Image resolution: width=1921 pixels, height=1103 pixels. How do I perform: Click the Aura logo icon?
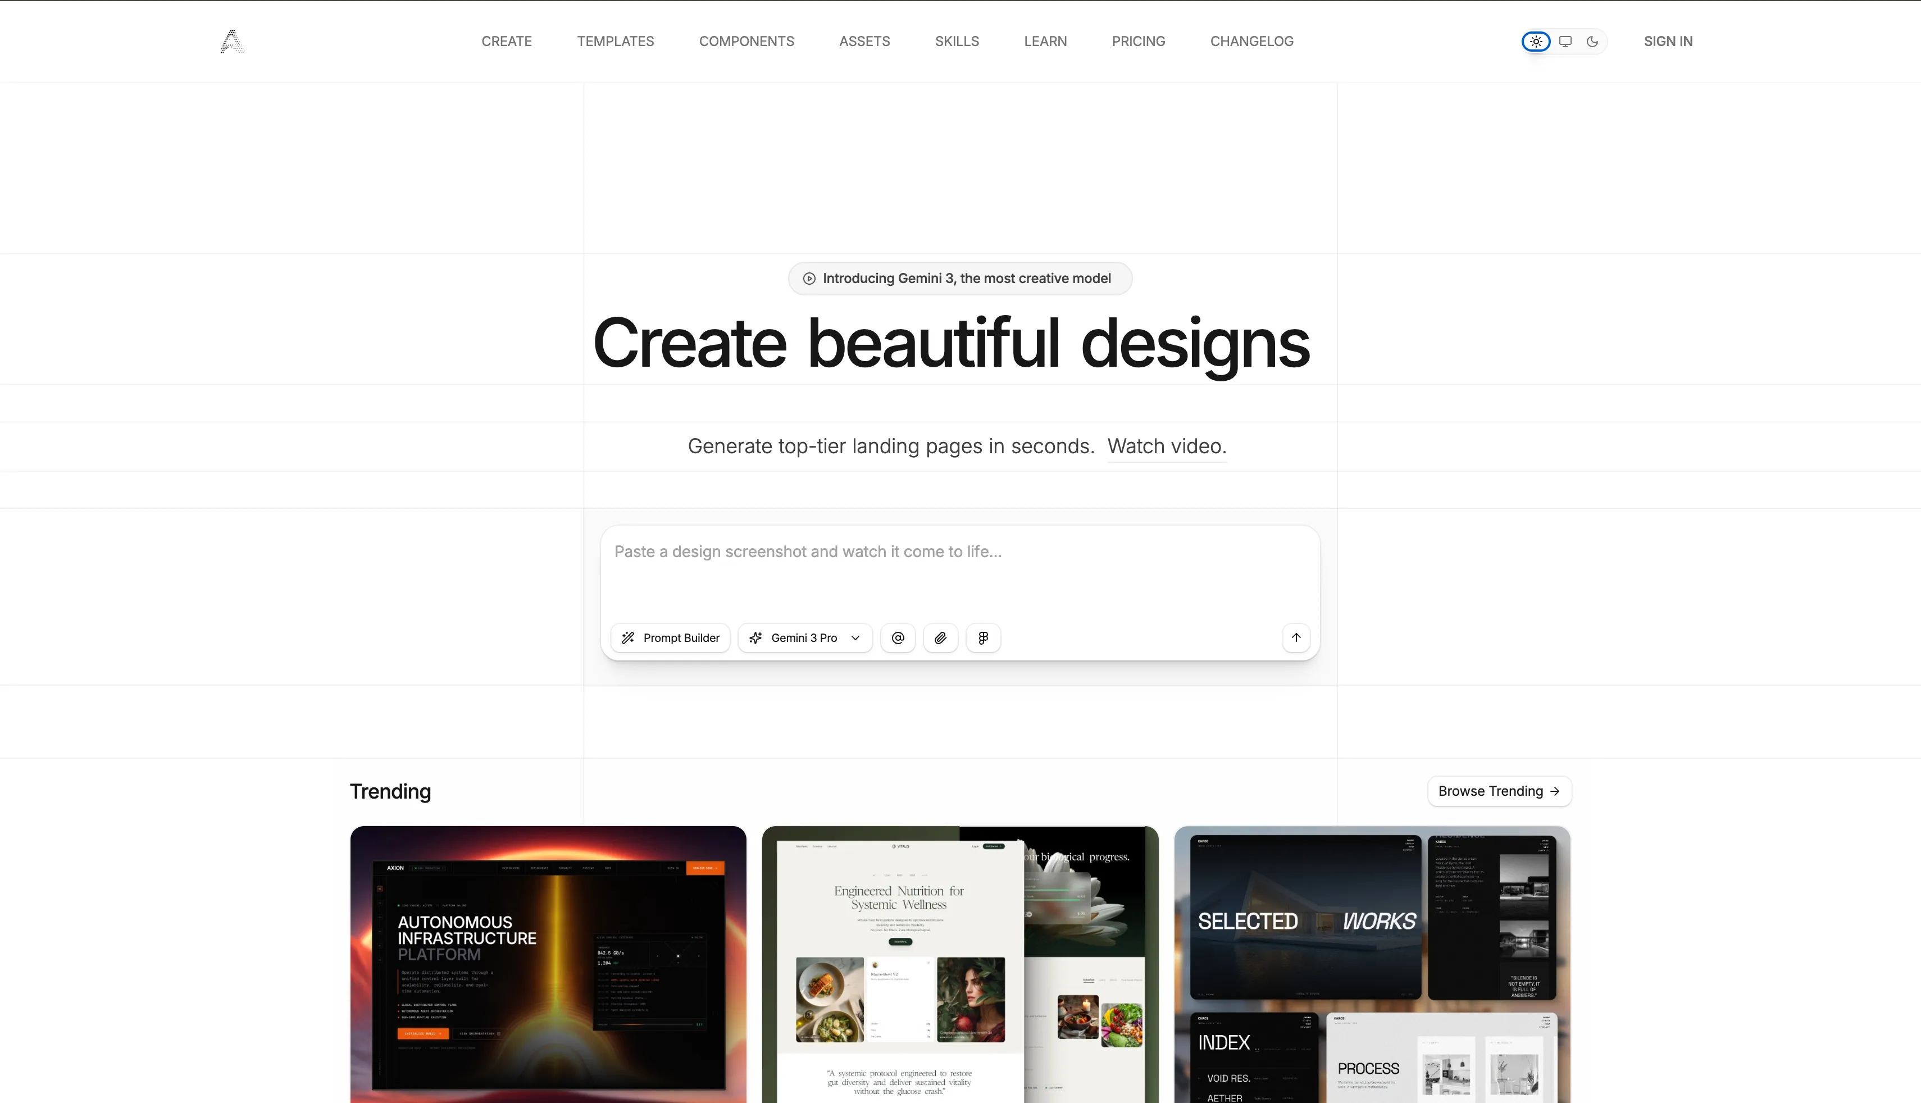pyautogui.click(x=232, y=41)
